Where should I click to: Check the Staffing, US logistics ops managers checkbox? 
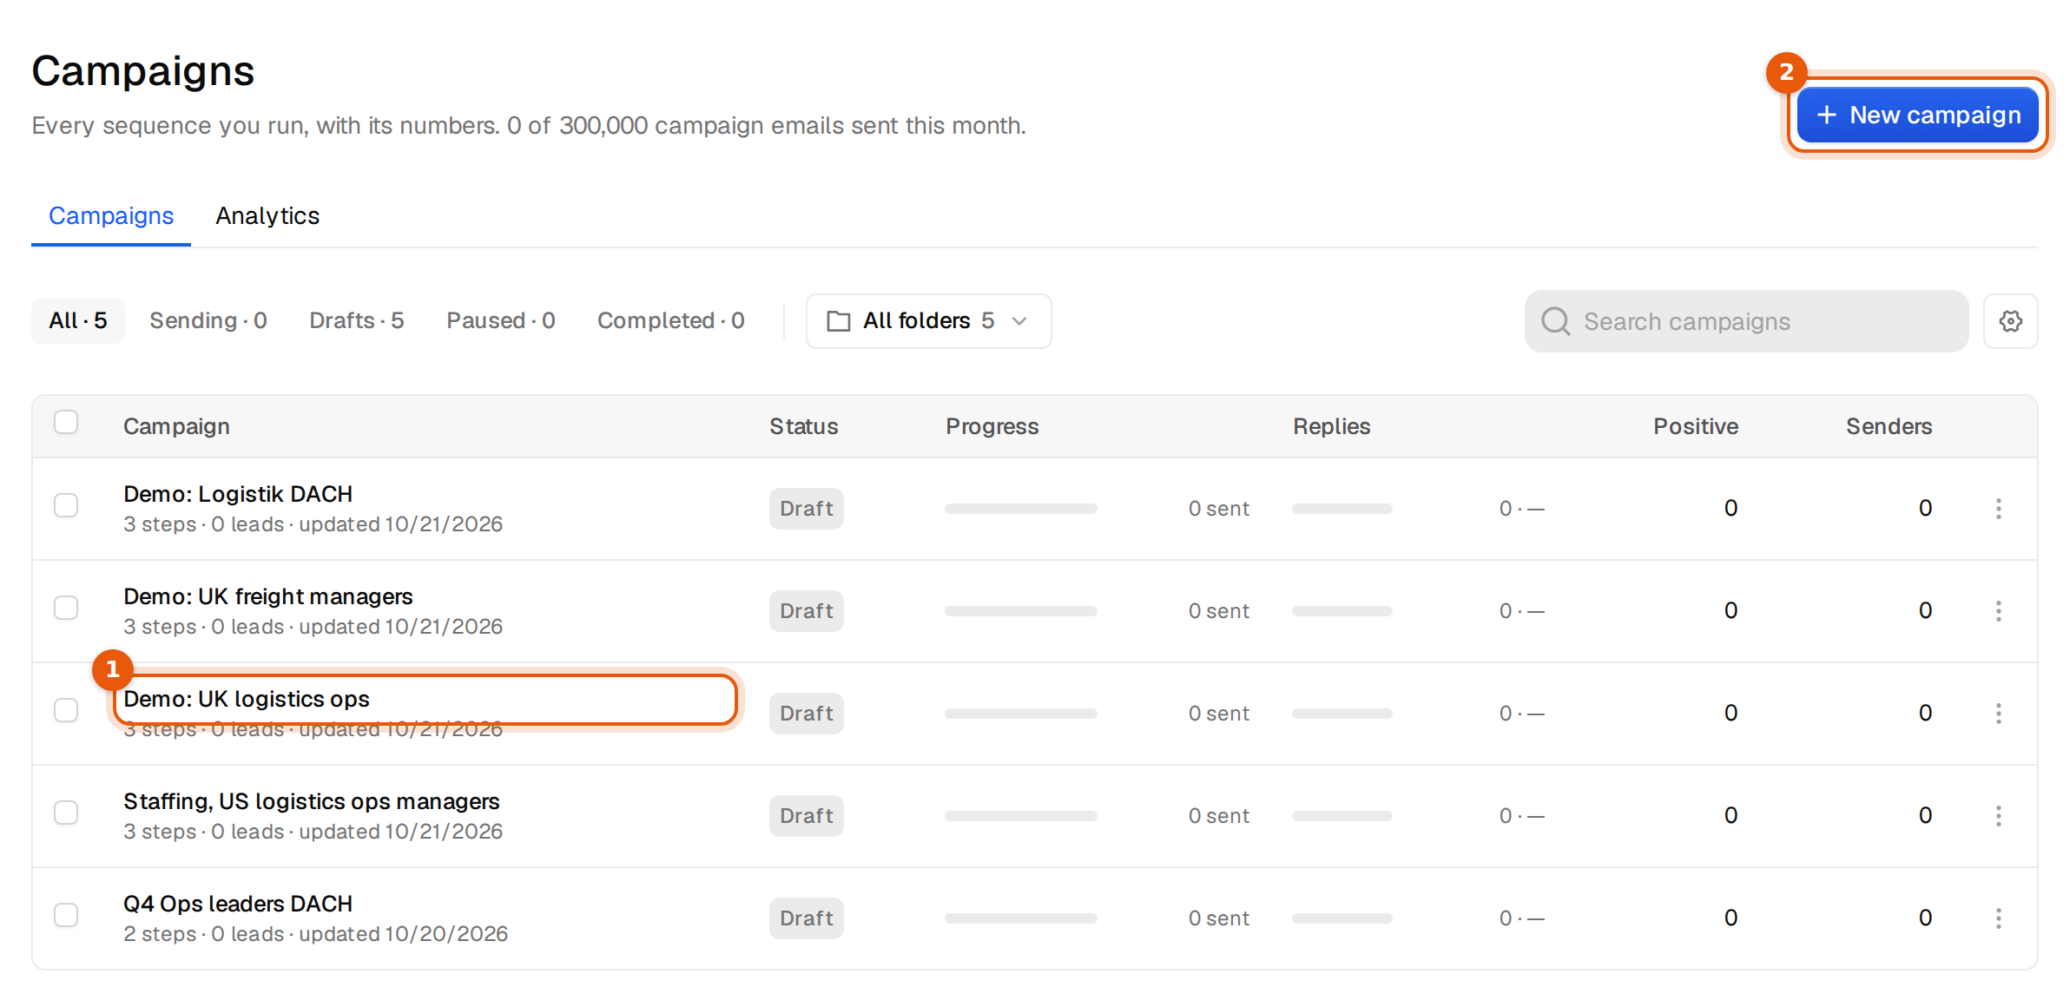(66, 813)
